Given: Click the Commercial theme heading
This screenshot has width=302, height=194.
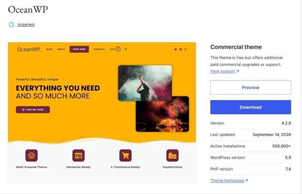Looking at the screenshot, I should pyautogui.click(x=236, y=47).
